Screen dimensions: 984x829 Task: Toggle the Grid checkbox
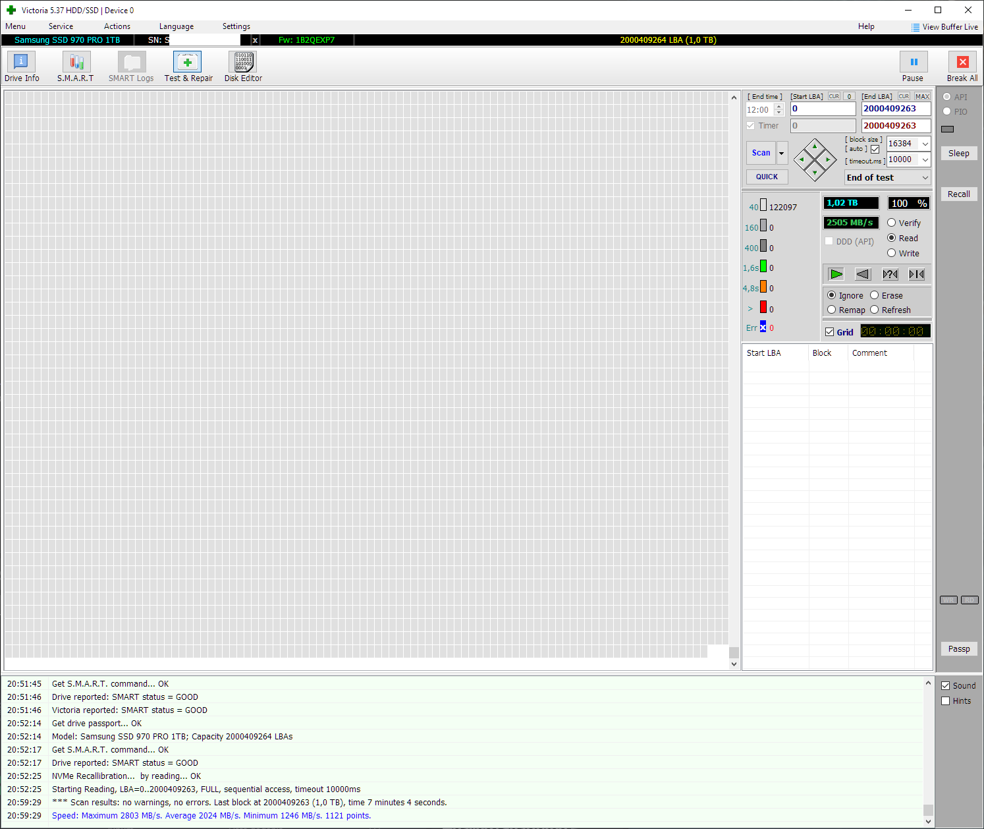point(830,332)
